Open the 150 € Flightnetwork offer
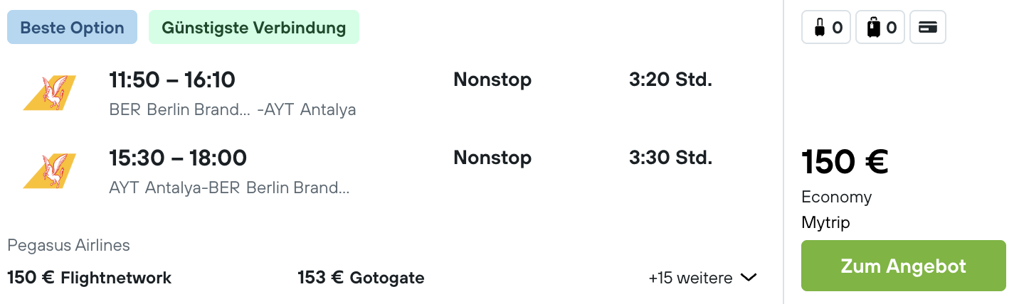Screen dimensions: 1019x304 89,278
